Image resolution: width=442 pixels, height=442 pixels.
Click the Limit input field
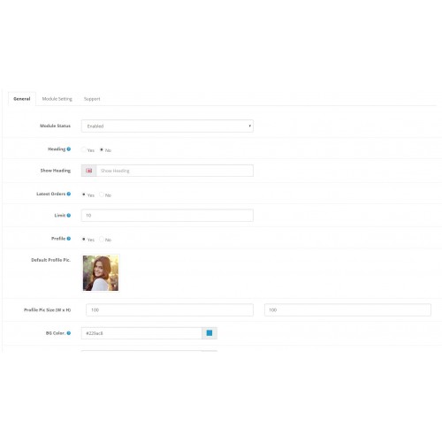(x=167, y=216)
